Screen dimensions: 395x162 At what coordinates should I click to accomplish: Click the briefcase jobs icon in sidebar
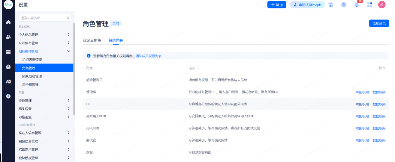8,67
